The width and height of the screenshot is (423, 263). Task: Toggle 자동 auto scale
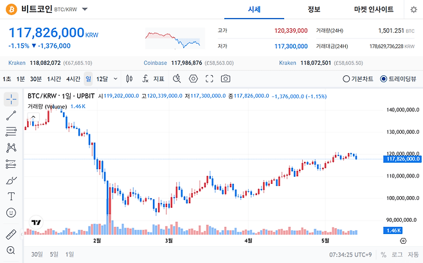[x=413, y=255]
